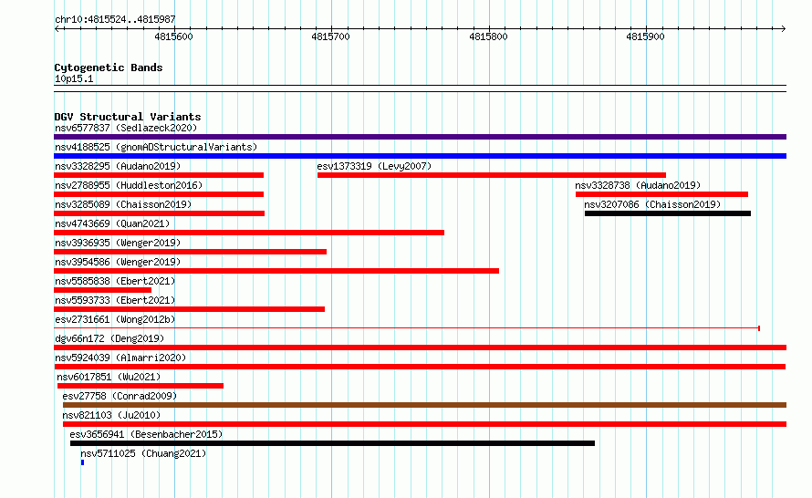Click the thin red esv2731661 line
812x498 pixels.
(407, 328)
